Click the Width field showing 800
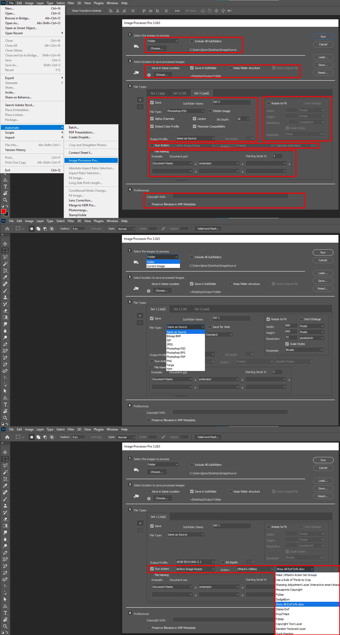 pyautogui.click(x=291, y=326)
